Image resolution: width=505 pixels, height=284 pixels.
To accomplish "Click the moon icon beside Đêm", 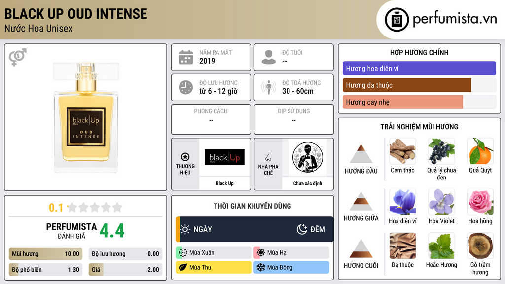I will click(302, 229).
